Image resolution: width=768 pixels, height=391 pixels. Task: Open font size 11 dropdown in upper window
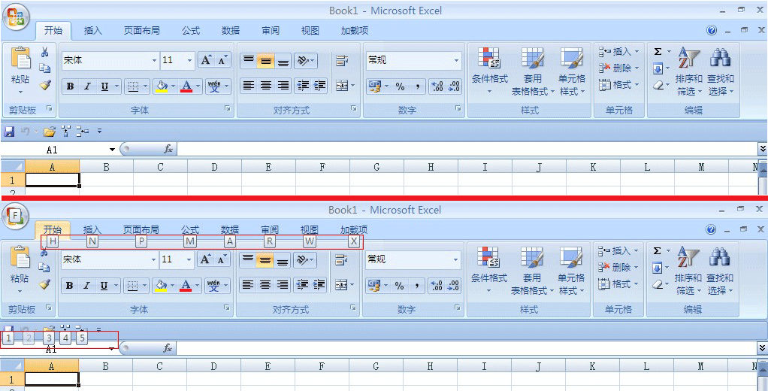pyautogui.click(x=190, y=60)
